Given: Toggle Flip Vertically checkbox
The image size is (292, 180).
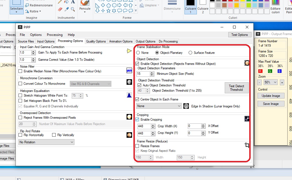Looking at the screenshot, I should (x=54, y=135).
